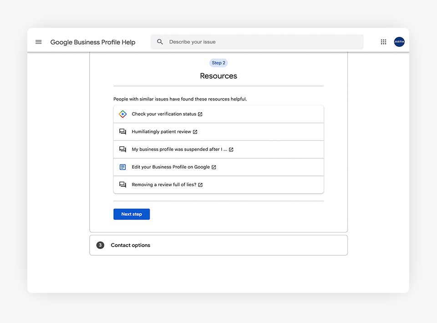The height and width of the screenshot is (323, 437).
Task: Click external link icon after Check your verification status
Action: click(x=200, y=114)
